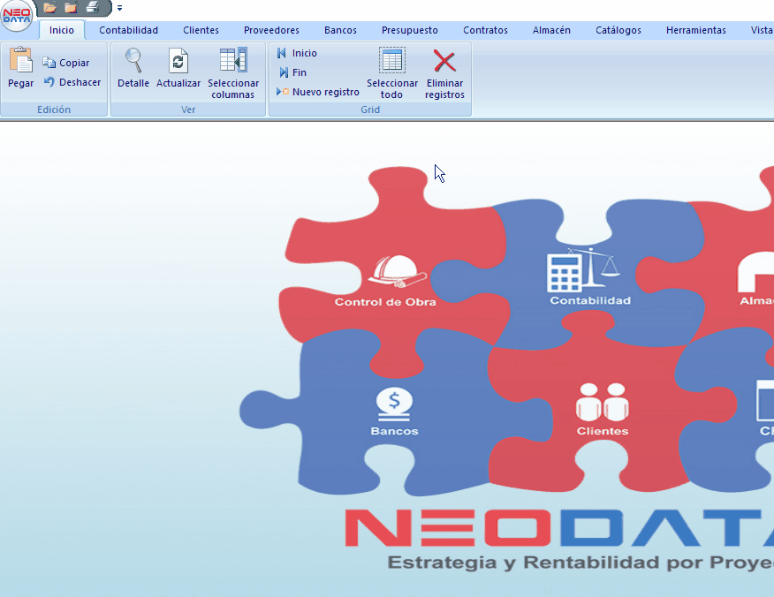This screenshot has height=597, width=774.
Task: Expand the quick-access toolbar customize arrow
Action: (119, 8)
